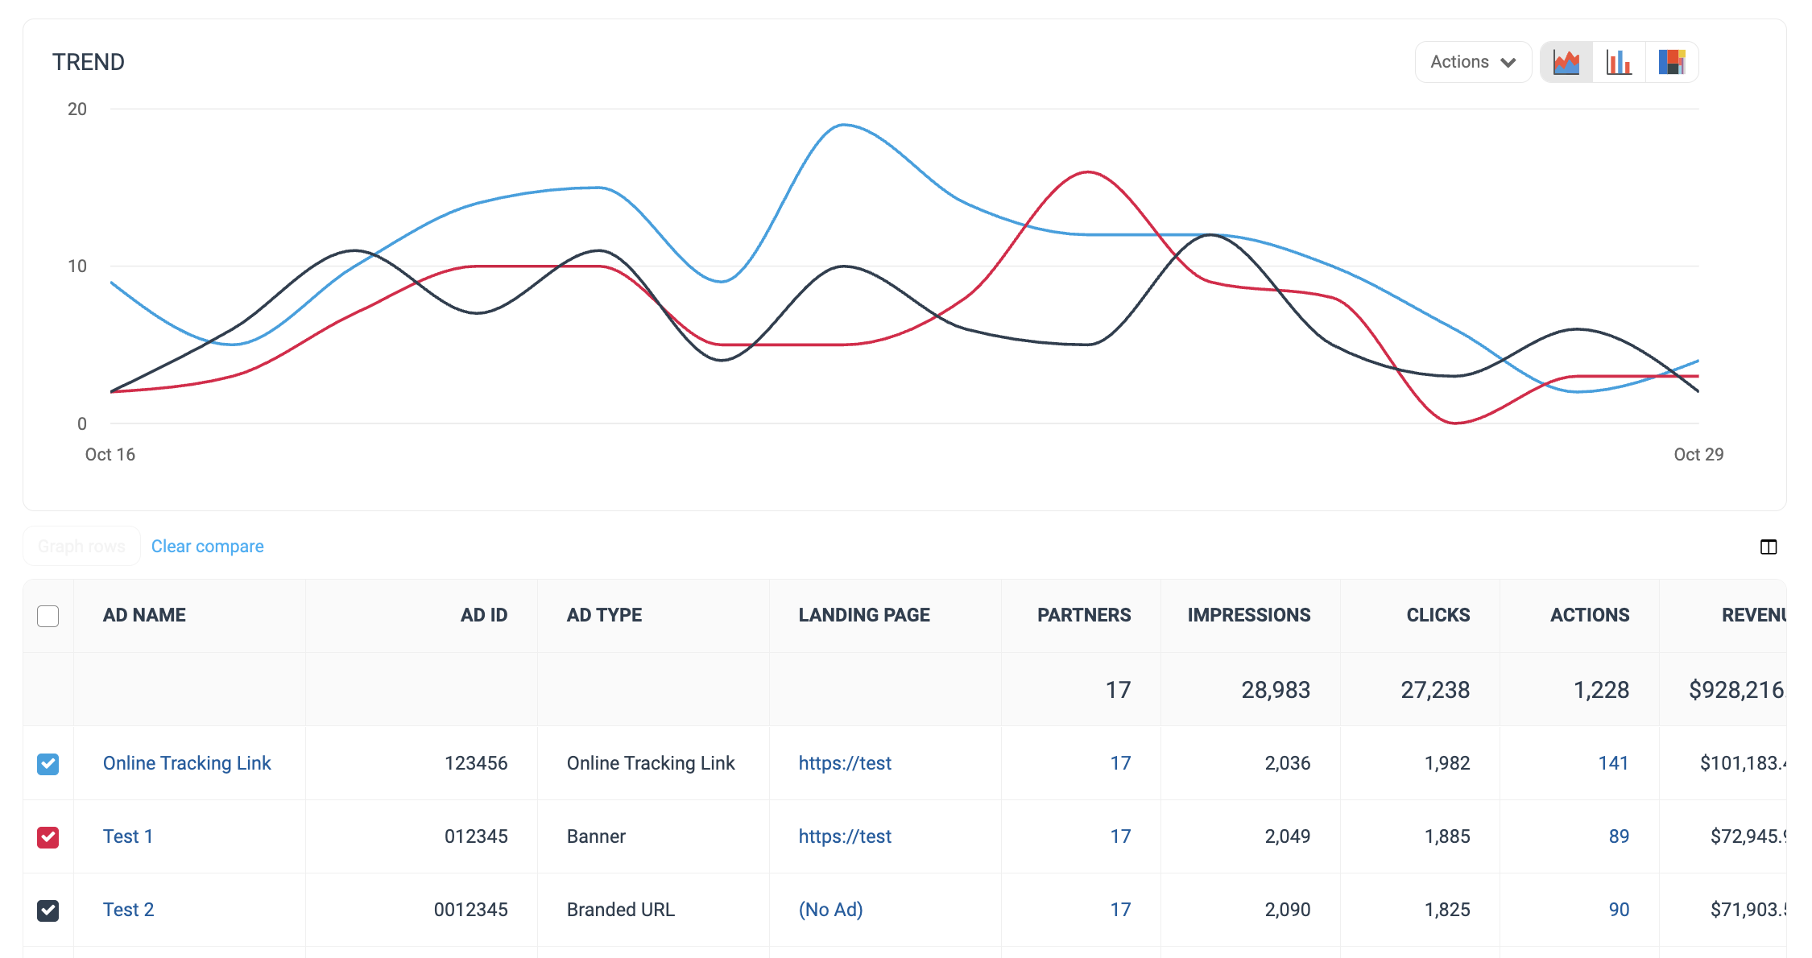Select clicks value 1,982
Image resolution: width=1812 pixels, height=958 pixels.
[x=1447, y=763]
